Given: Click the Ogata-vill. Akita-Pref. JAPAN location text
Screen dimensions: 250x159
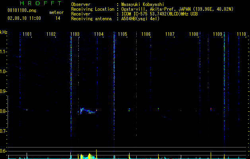Looking at the screenshot, I should pyautogui.click(x=177, y=9).
